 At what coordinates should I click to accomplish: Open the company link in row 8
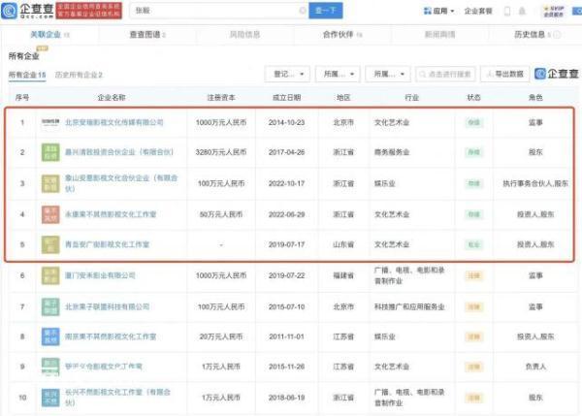click(x=111, y=336)
